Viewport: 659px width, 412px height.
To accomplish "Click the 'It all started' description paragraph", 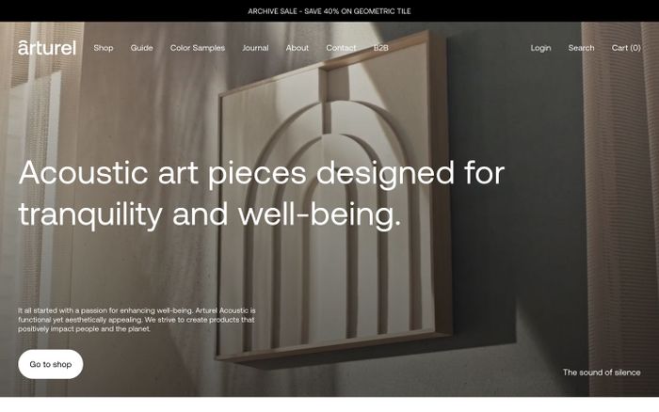I will point(137,319).
